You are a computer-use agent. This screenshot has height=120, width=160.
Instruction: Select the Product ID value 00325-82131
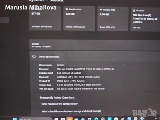(x=71, y=81)
